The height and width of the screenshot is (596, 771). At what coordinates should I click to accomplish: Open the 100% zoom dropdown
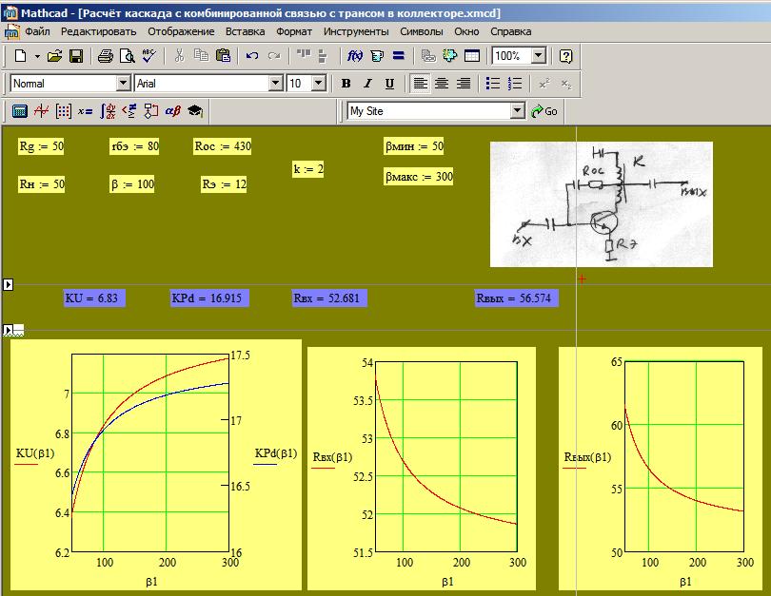click(x=539, y=56)
